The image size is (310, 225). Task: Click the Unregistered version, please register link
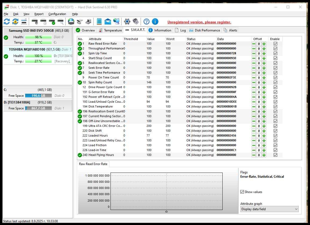coord(199,22)
